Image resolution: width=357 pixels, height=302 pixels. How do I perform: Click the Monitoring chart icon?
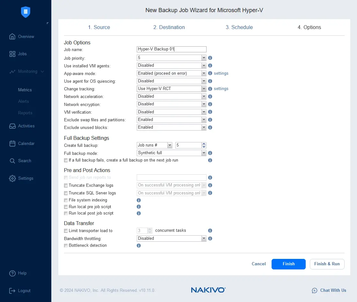pyautogui.click(x=12, y=72)
